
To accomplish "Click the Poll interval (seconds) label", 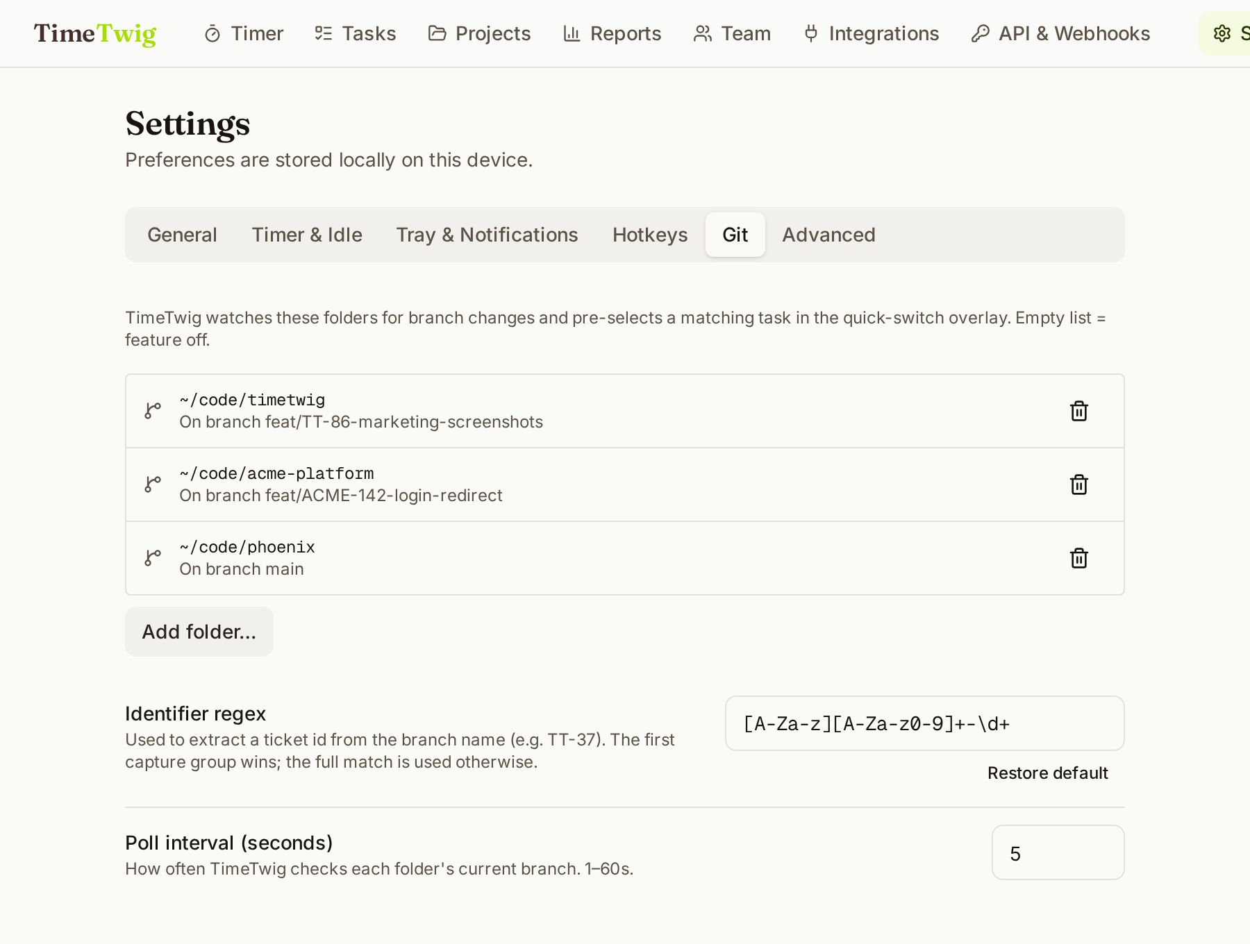I will coord(229,843).
